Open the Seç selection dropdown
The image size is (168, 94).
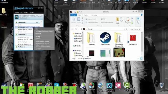click(x=138, y=21)
